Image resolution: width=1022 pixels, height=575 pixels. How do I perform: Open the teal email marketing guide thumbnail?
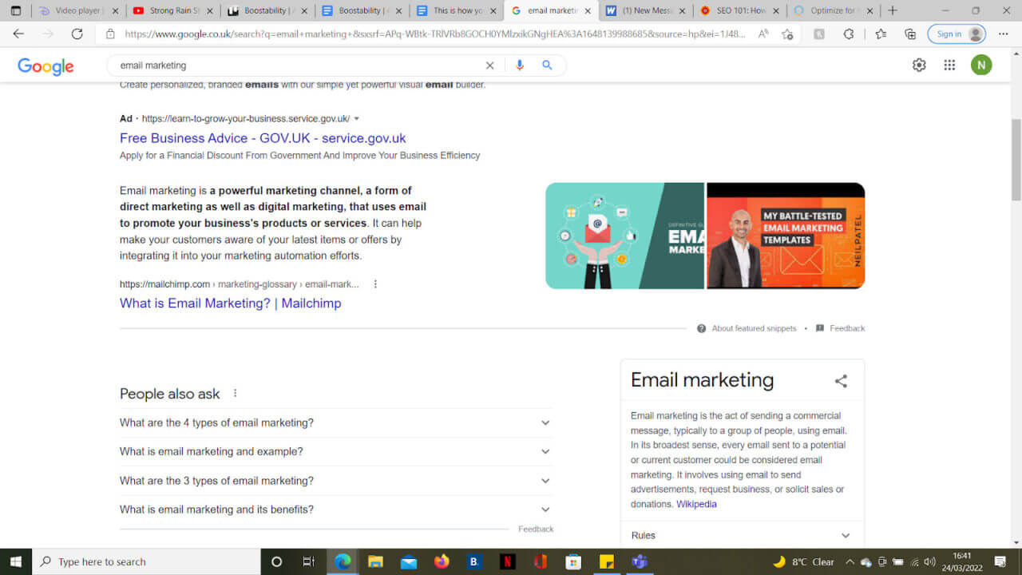click(x=624, y=236)
